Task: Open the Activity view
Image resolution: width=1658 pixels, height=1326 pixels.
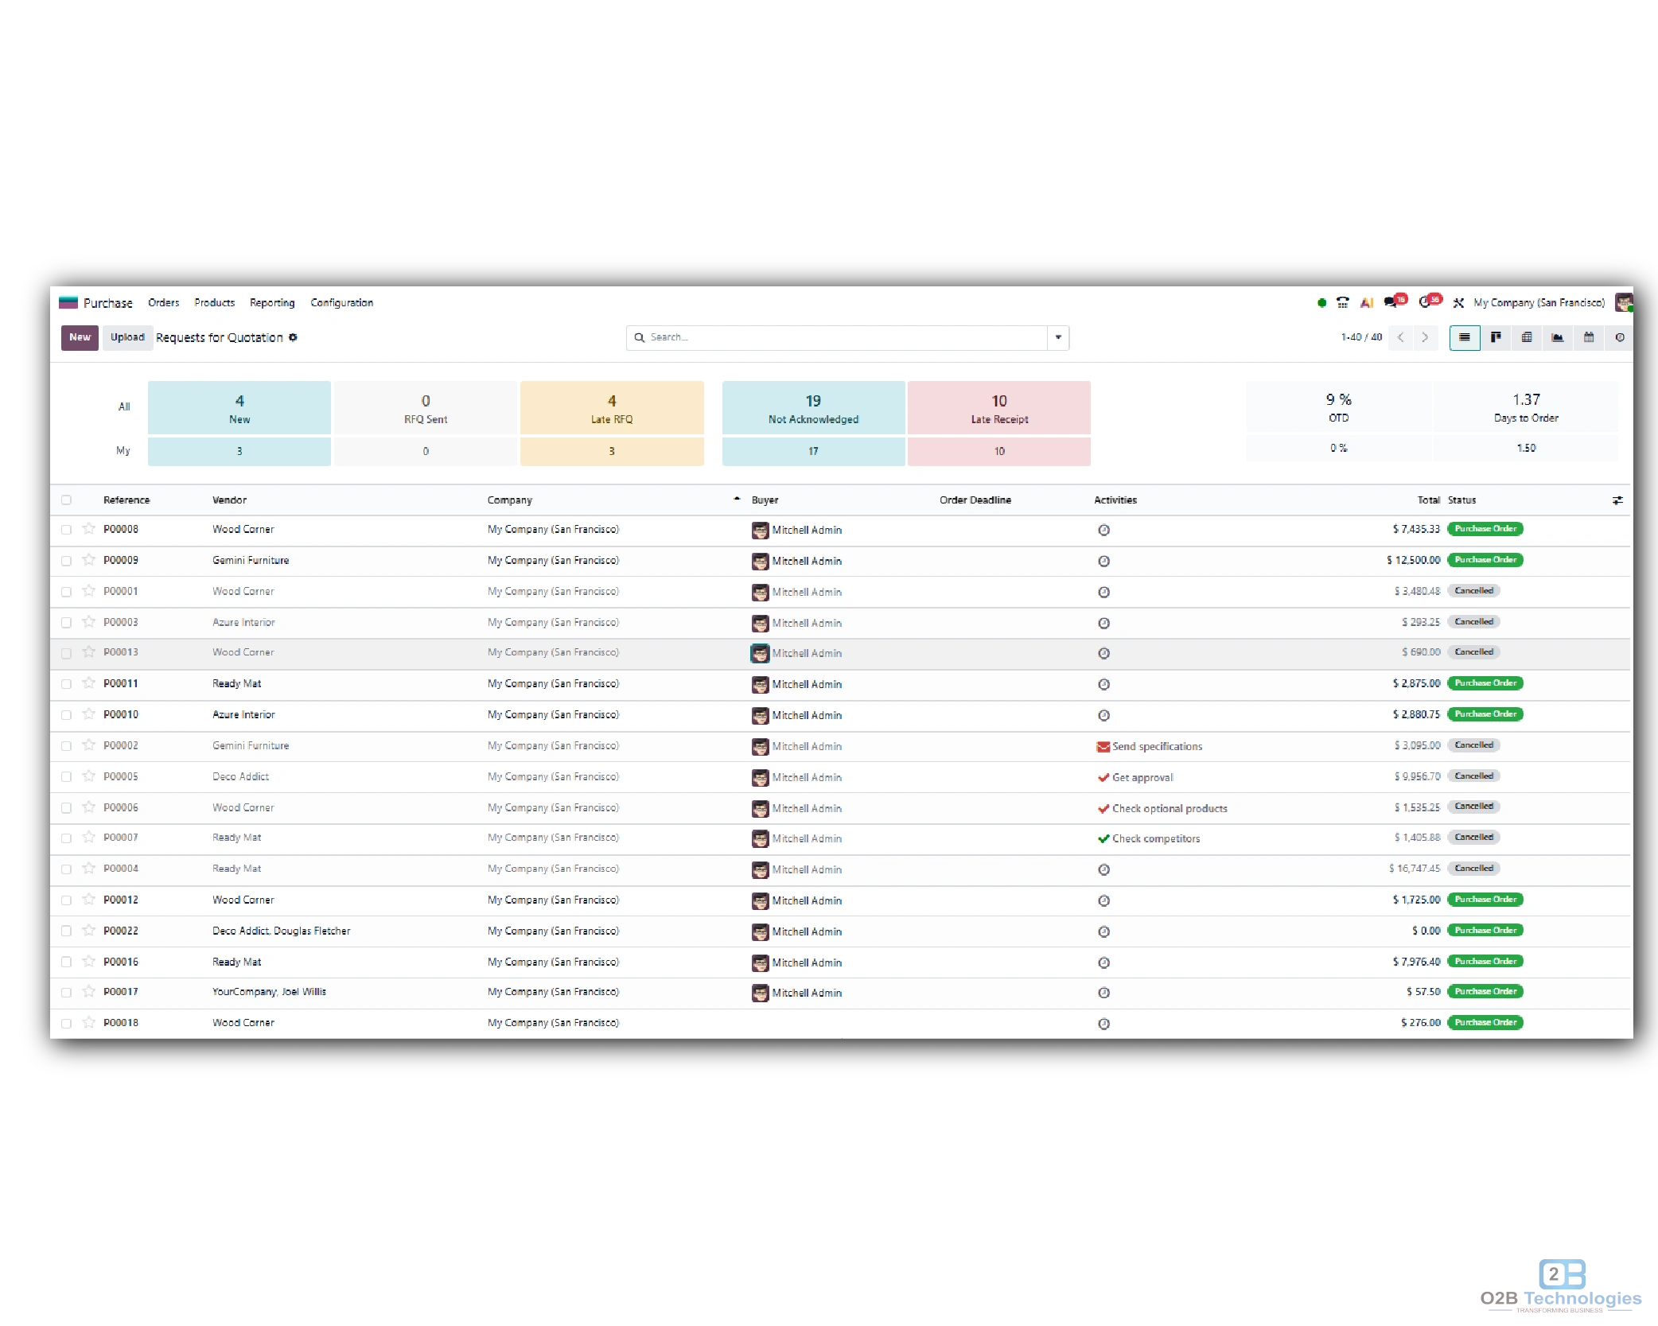Action: 1620,337
